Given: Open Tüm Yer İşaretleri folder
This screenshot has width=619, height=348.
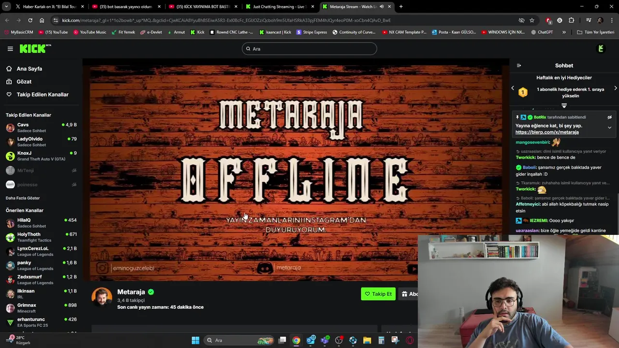Looking at the screenshot, I should [x=596, y=32].
